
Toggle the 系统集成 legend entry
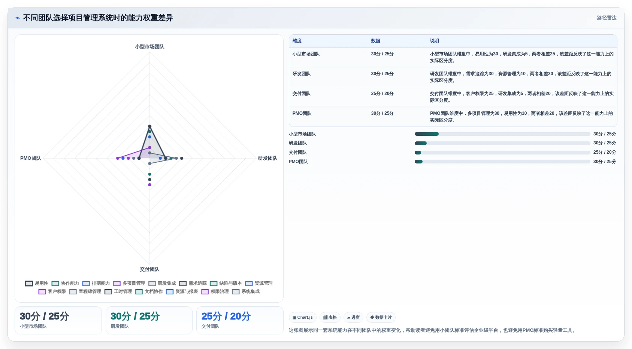(246, 291)
